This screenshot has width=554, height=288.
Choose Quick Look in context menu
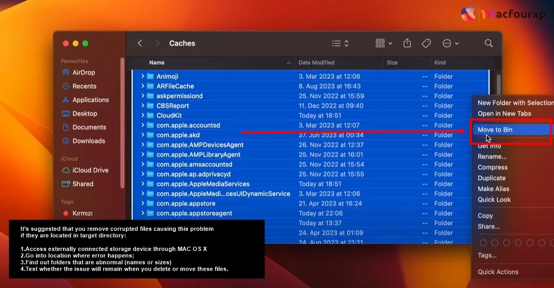tap(494, 200)
